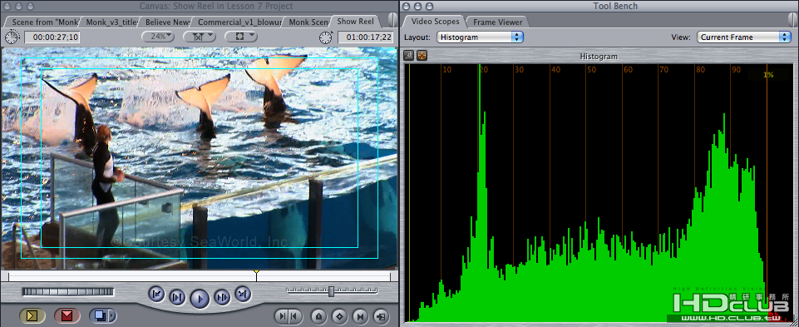Screen dimensions: 799x327
Task: Play the Show Reel sequence
Action: click(200, 298)
